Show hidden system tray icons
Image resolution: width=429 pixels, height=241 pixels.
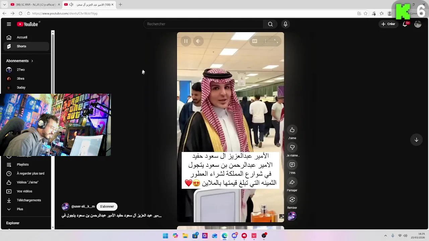click(x=385, y=236)
